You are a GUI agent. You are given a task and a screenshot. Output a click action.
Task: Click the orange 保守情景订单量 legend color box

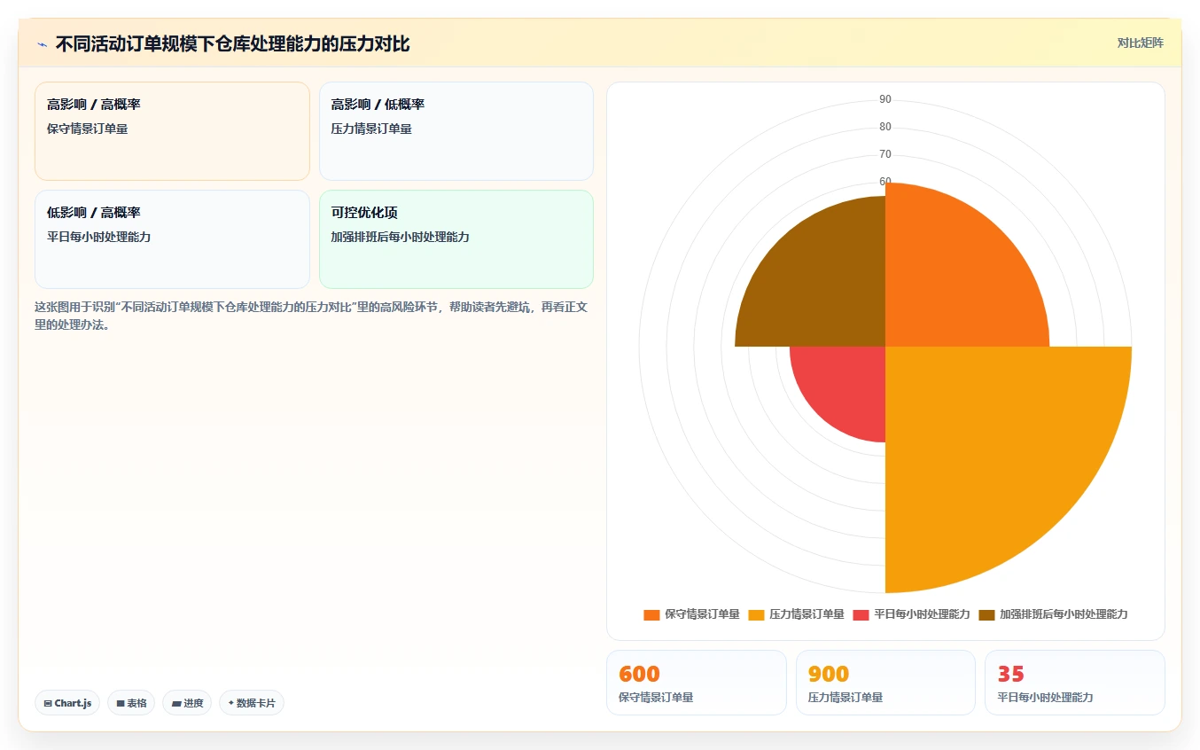pyautogui.click(x=651, y=614)
